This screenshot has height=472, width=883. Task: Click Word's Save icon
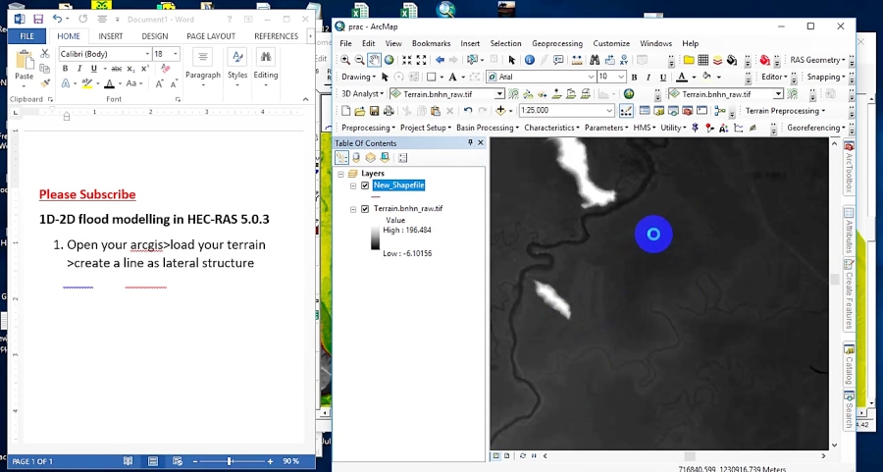[37, 19]
